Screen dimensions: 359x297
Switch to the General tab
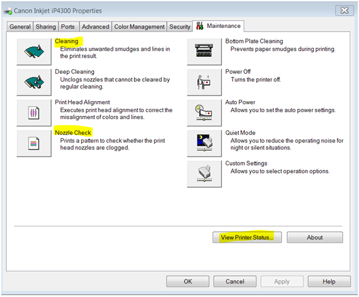tap(20, 27)
